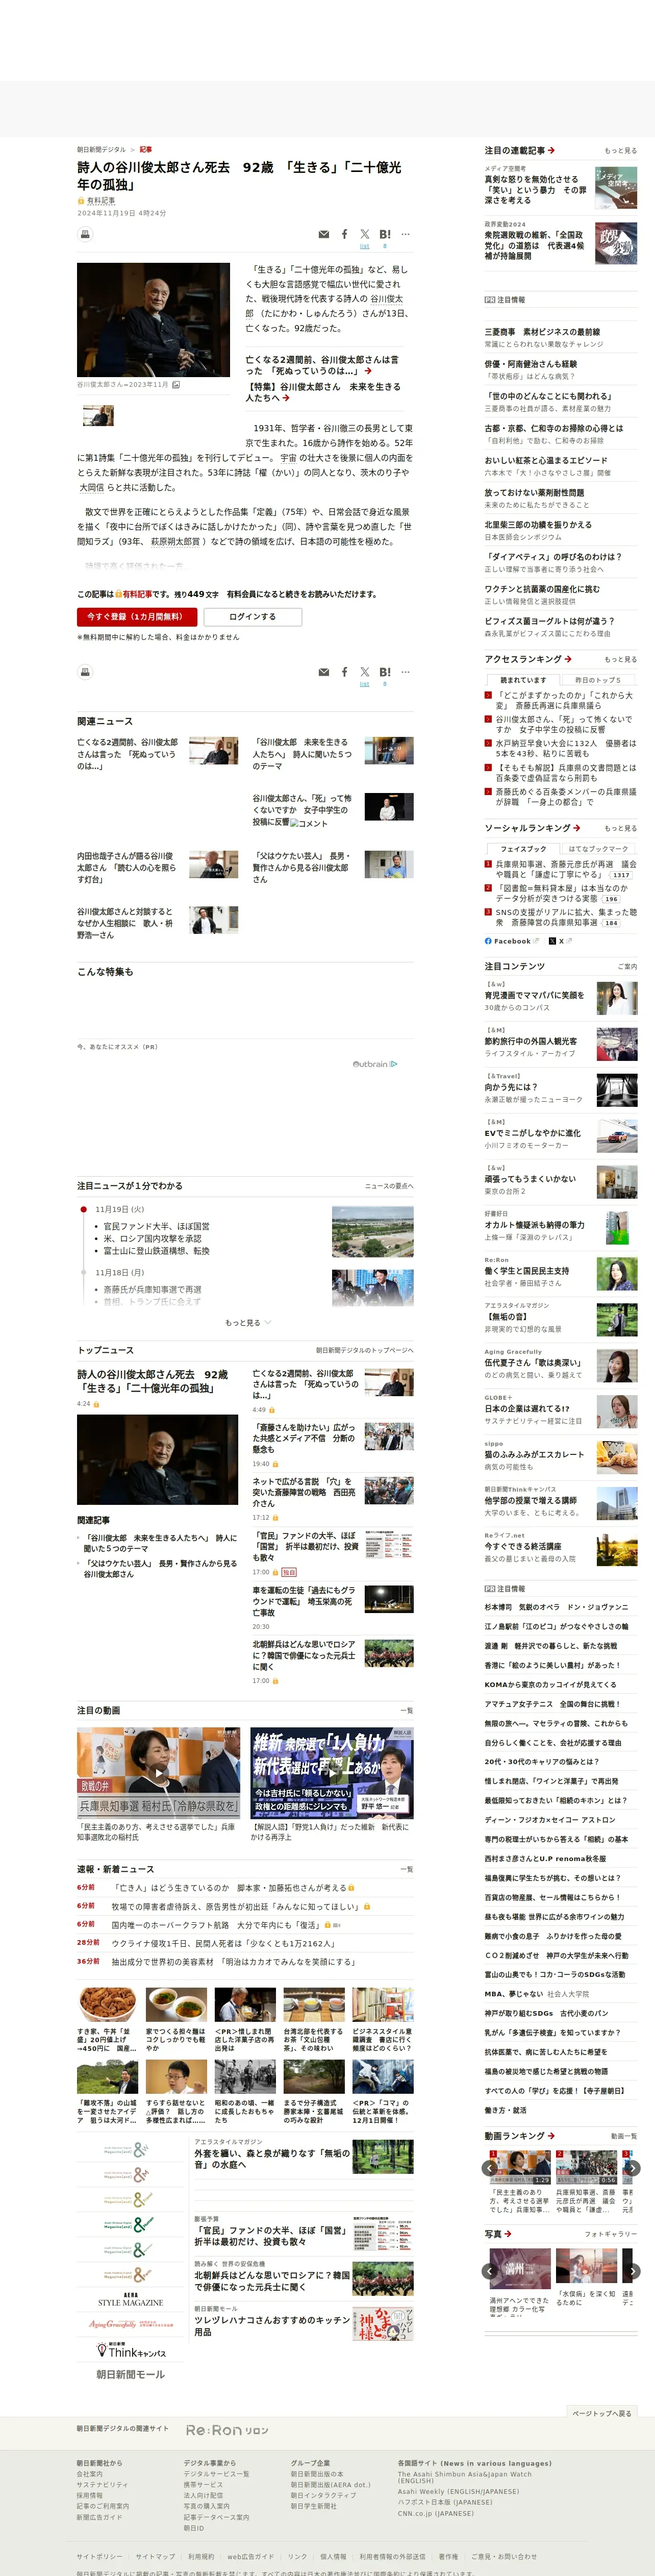Select the フェイスブック social ranking tab
The image size is (655, 2576).
pos(524,849)
